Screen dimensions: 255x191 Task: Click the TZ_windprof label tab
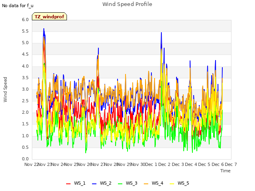(x=49, y=16)
